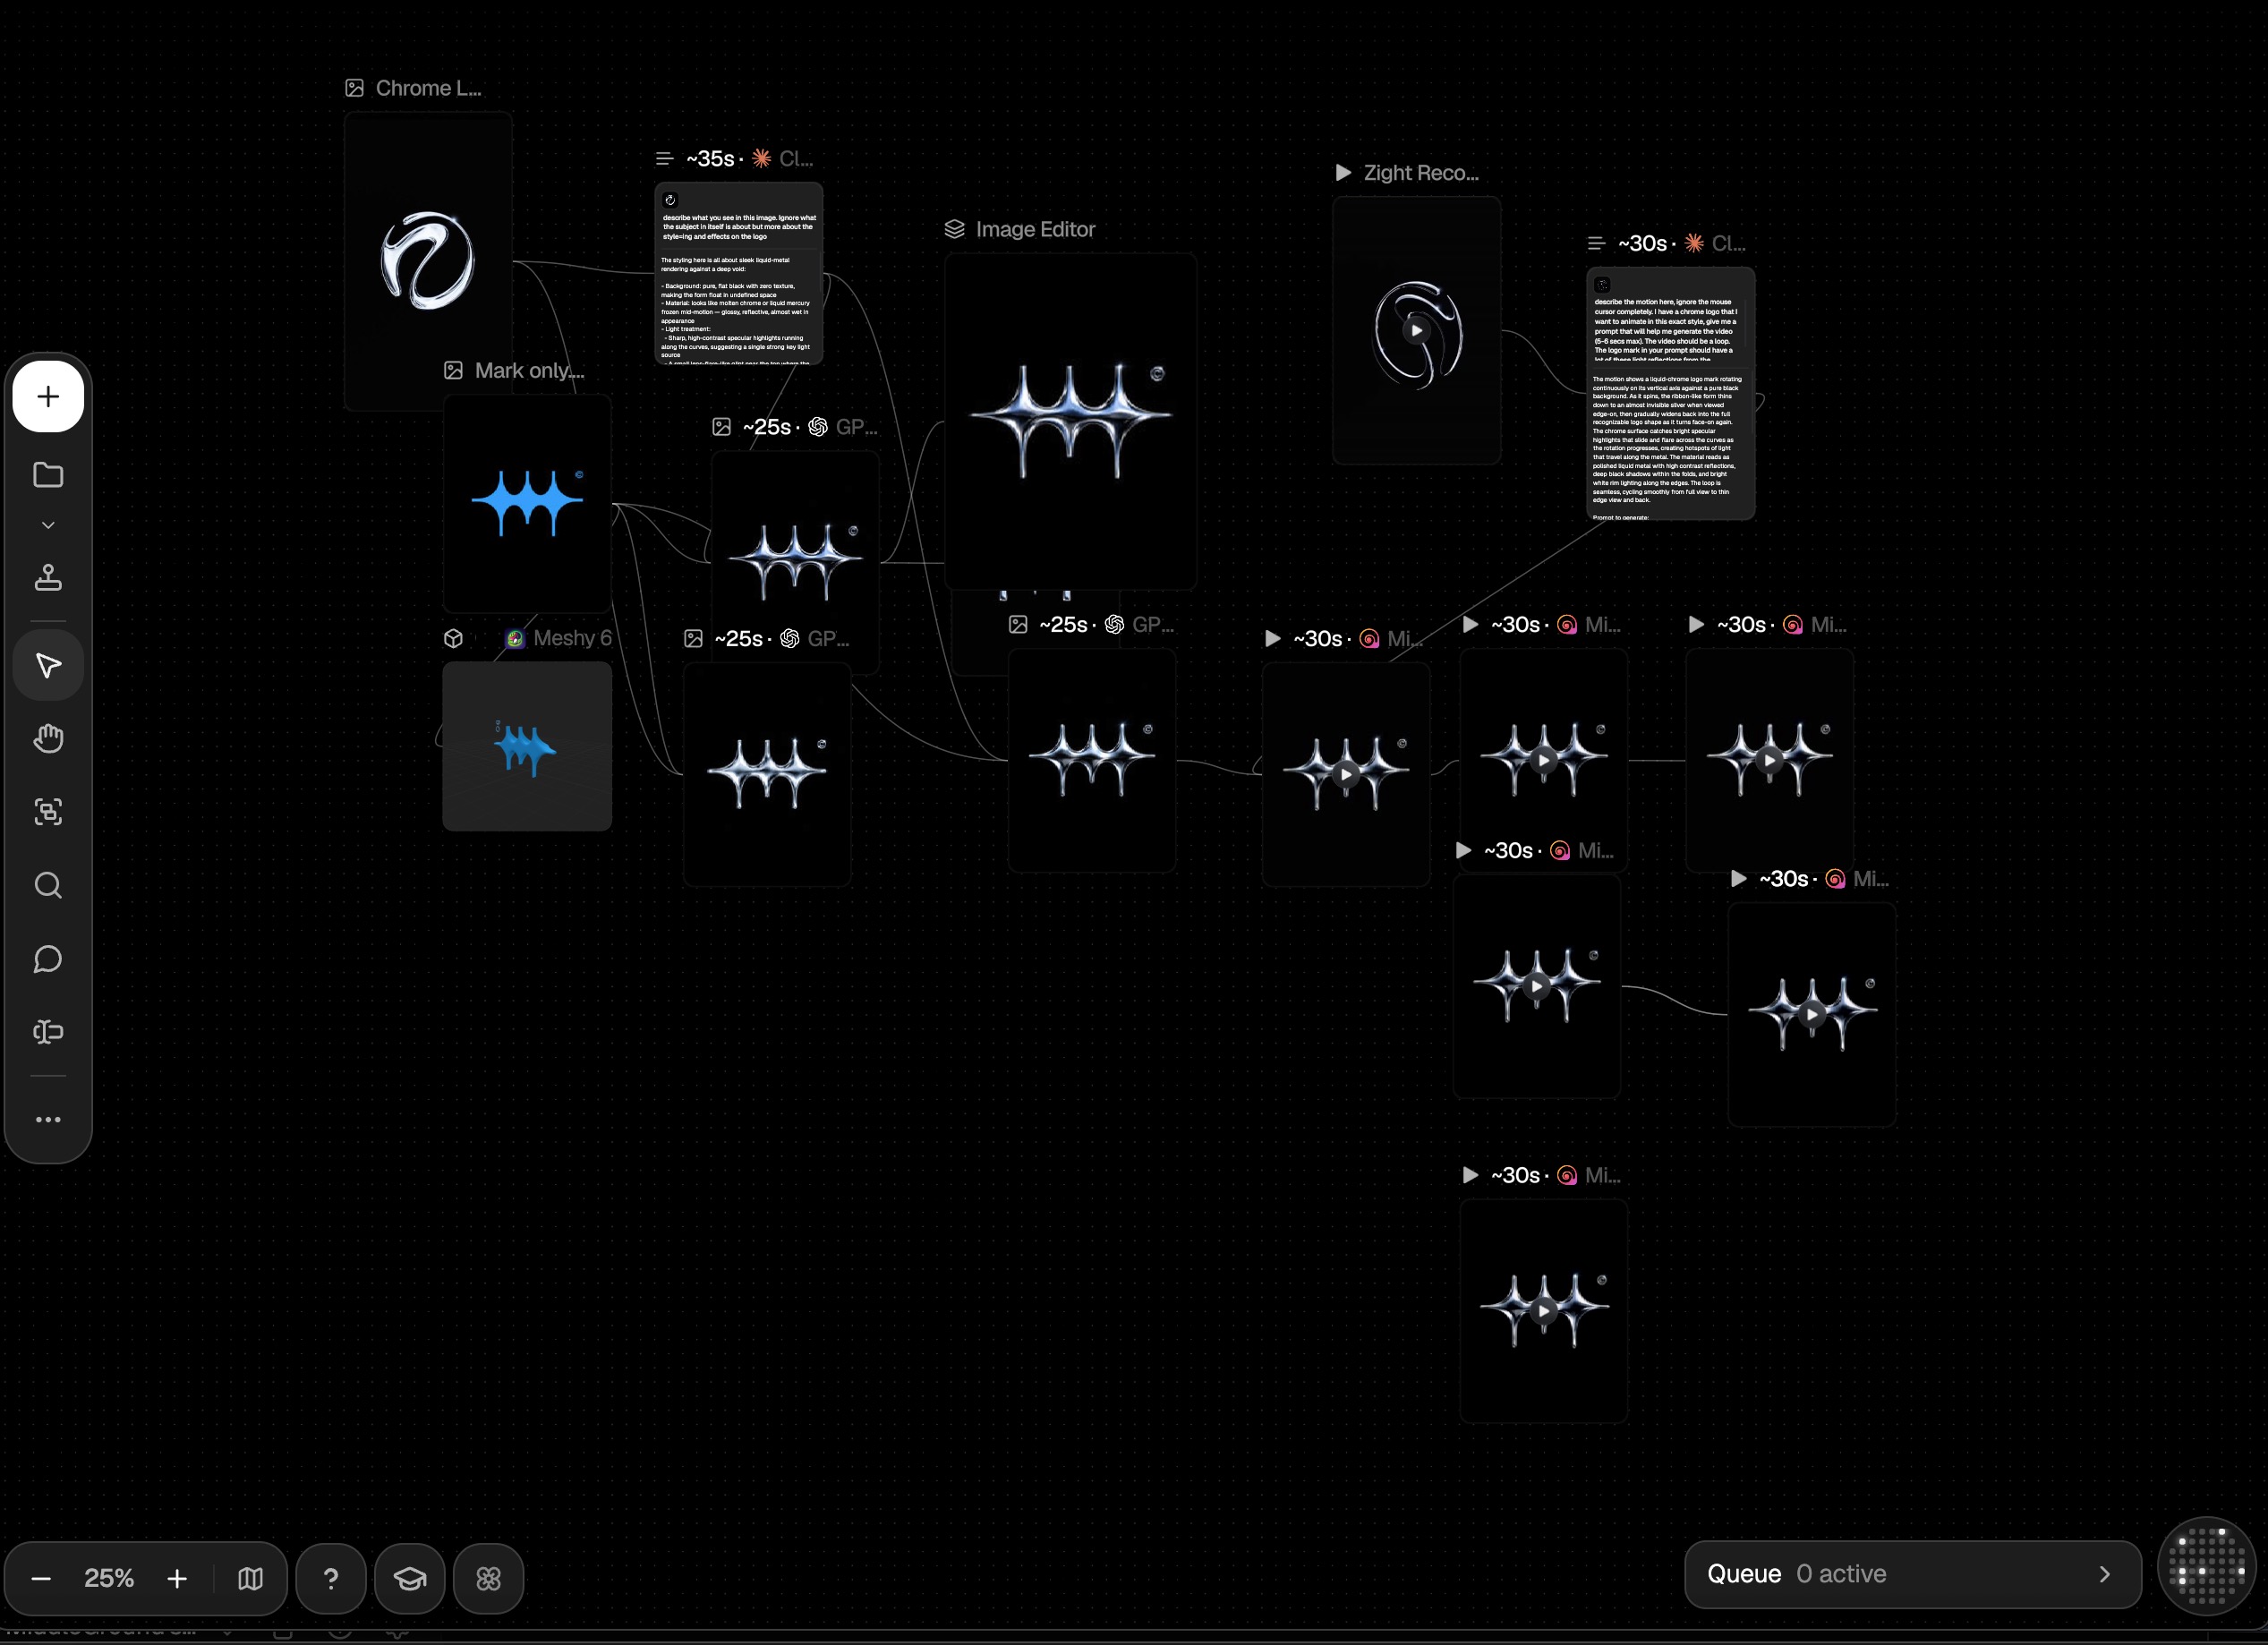Screen dimensions: 2268x1645
Task: Open the Image Editor node canvas
Action: (x=1070, y=421)
